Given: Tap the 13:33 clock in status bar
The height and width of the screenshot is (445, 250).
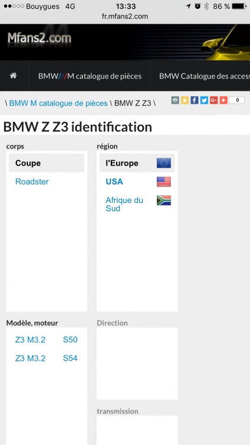Looking at the screenshot, I should [x=126, y=6].
